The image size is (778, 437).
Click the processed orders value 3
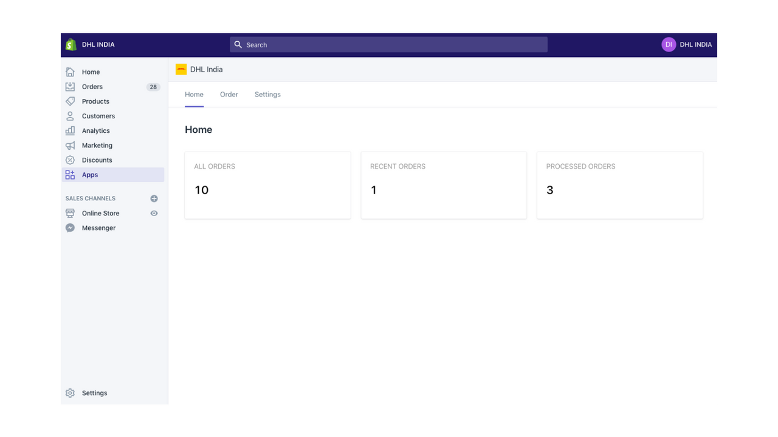[549, 190]
